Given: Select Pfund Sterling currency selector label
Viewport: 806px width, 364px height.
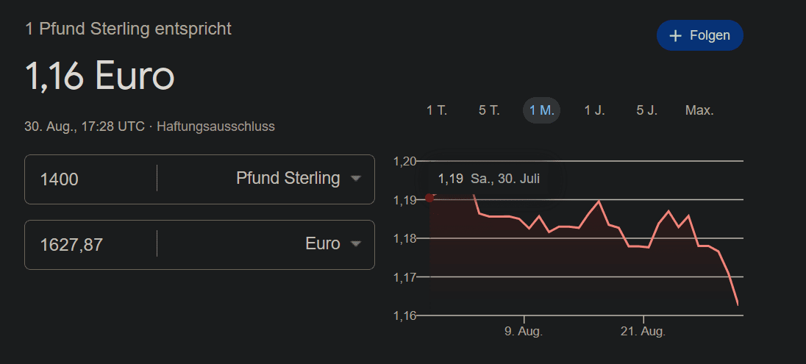Looking at the screenshot, I should pos(288,179).
